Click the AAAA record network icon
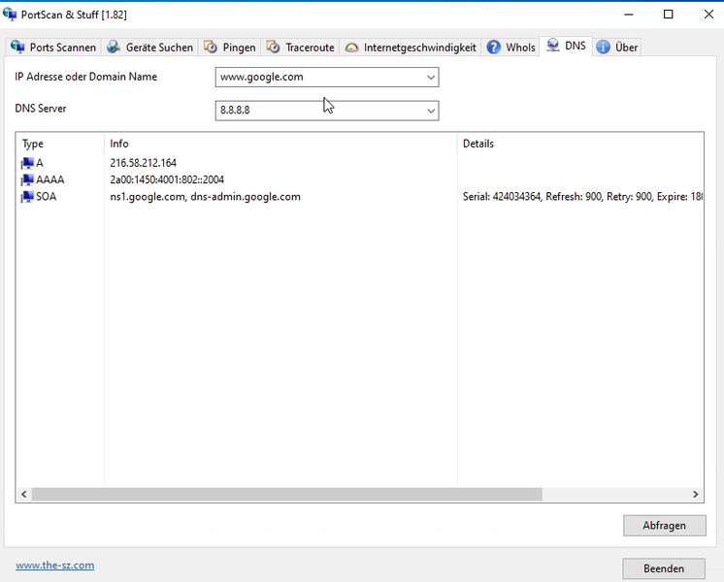The width and height of the screenshot is (724, 582). [x=26, y=180]
